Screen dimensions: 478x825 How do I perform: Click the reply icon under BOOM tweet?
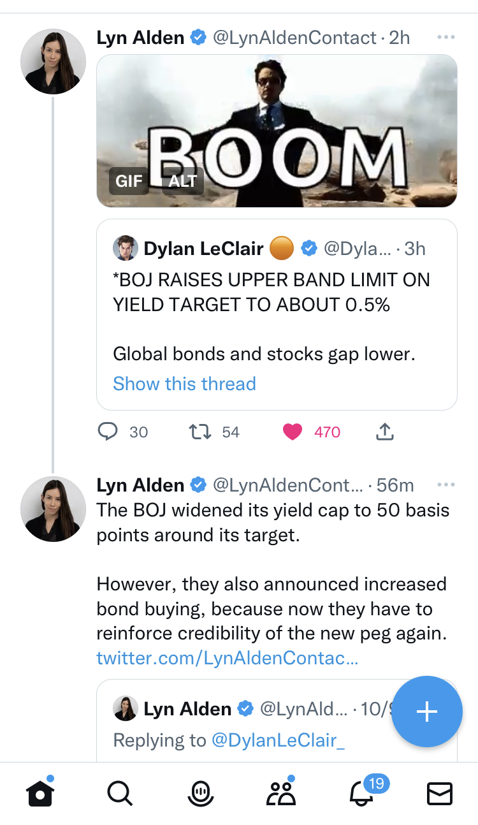108,432
